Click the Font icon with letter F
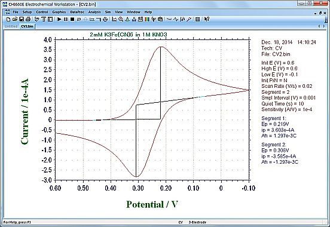This screenshot has height=227, width=330. (154, 19)
